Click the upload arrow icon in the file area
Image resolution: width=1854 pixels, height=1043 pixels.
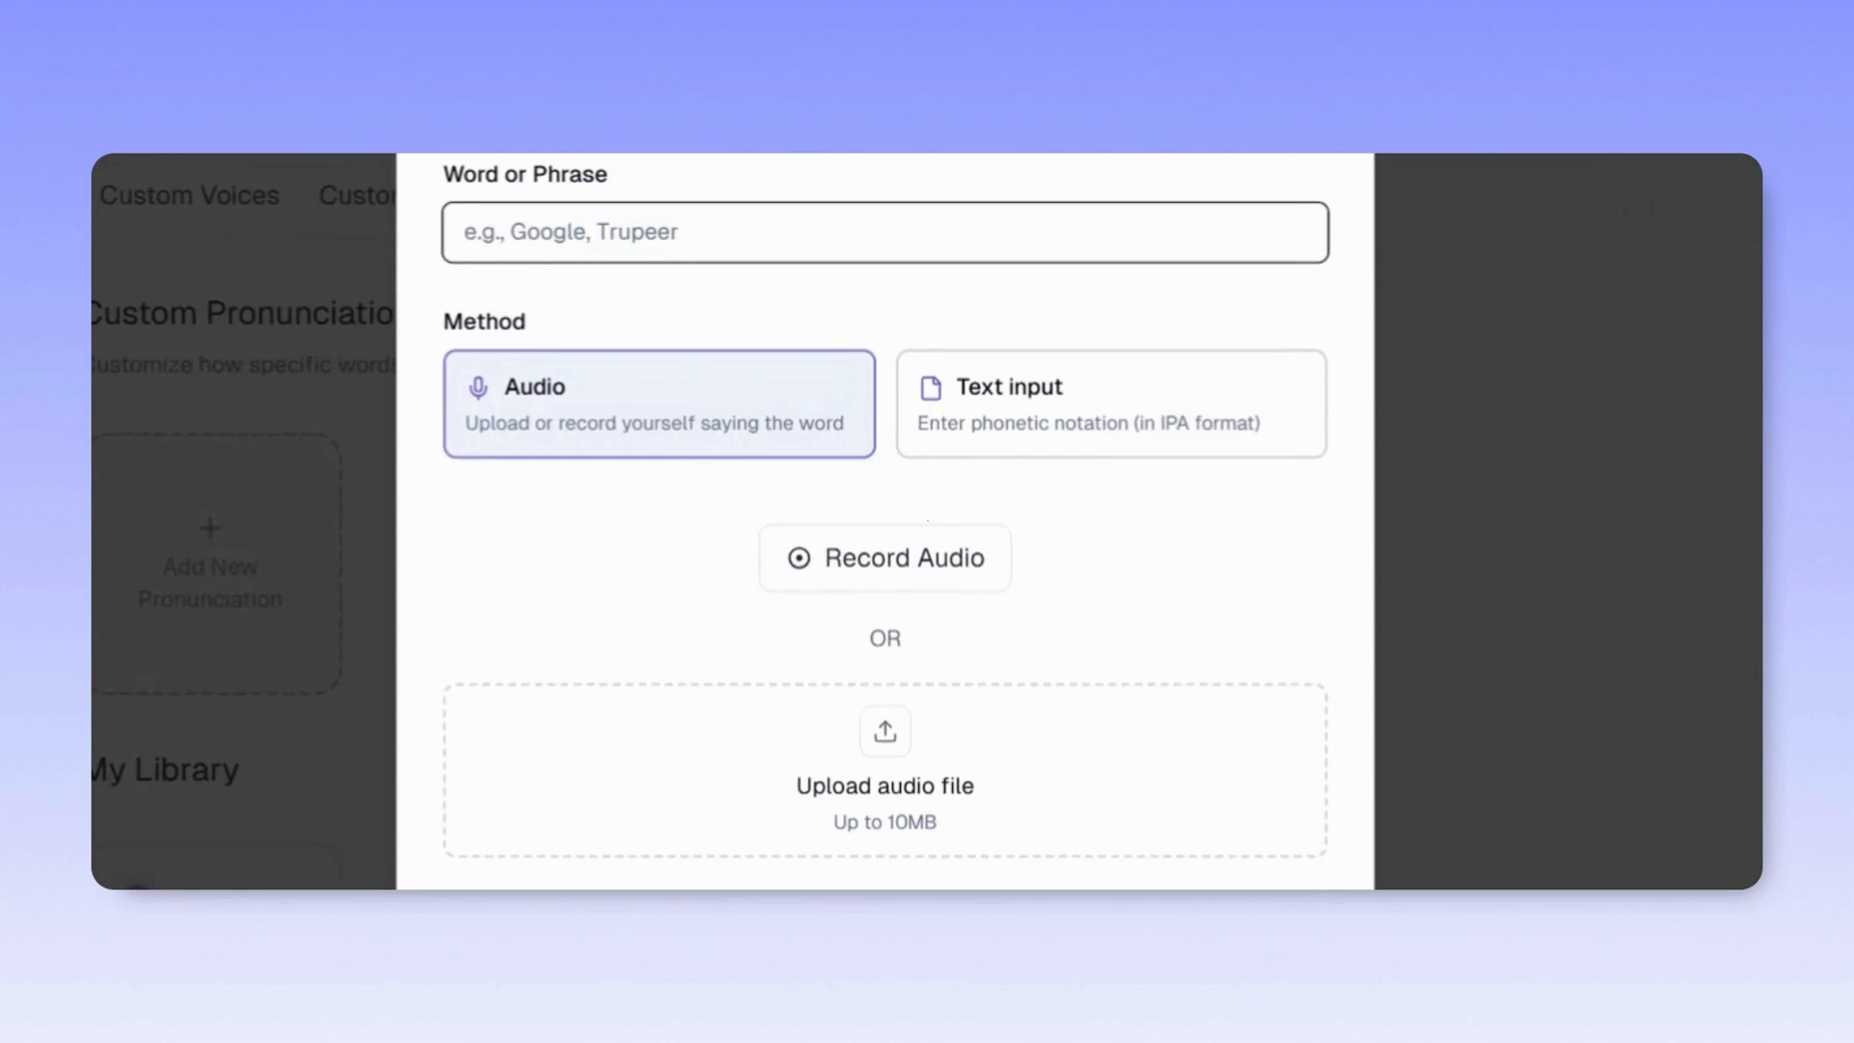coord(885,730)
